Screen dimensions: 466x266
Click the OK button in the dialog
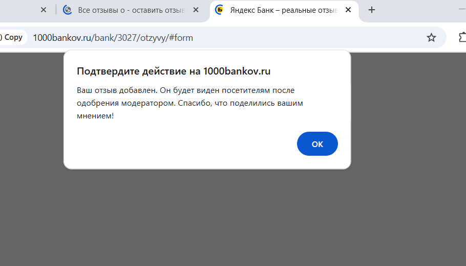point(317,144)
